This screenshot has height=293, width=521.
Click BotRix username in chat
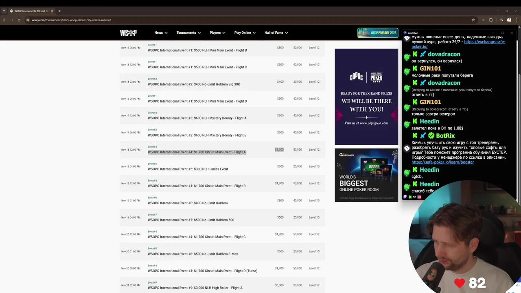pyautogui.click(x=445, y=136)
